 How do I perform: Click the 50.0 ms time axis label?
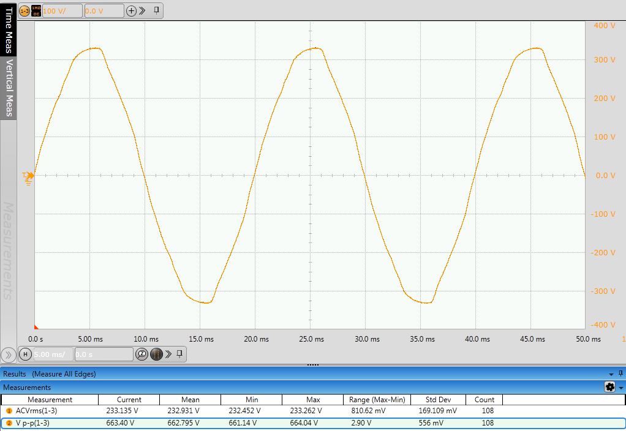588,339
